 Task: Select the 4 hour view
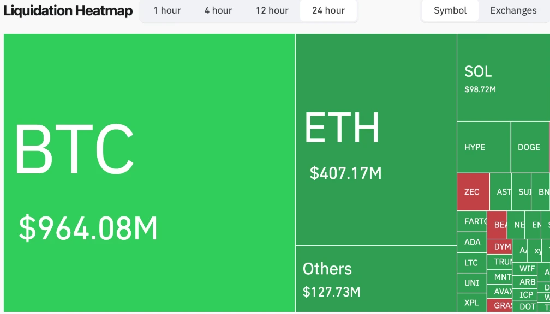pyautogui.click(x=218, y=10)
